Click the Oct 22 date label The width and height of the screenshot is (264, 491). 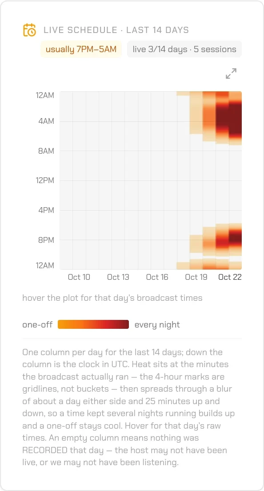pyautogui.click(x=230, y=277)
